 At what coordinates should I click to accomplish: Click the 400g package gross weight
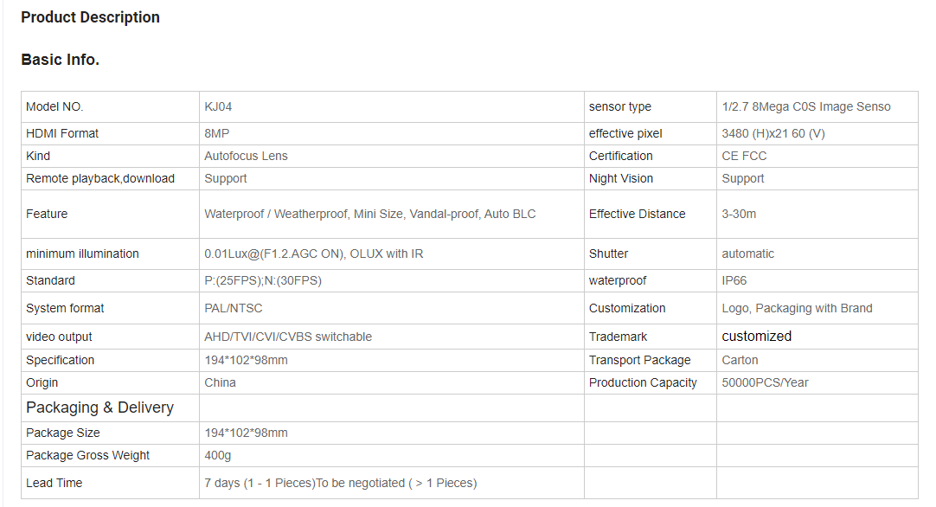pyautogui.click(x=217, y=455)
